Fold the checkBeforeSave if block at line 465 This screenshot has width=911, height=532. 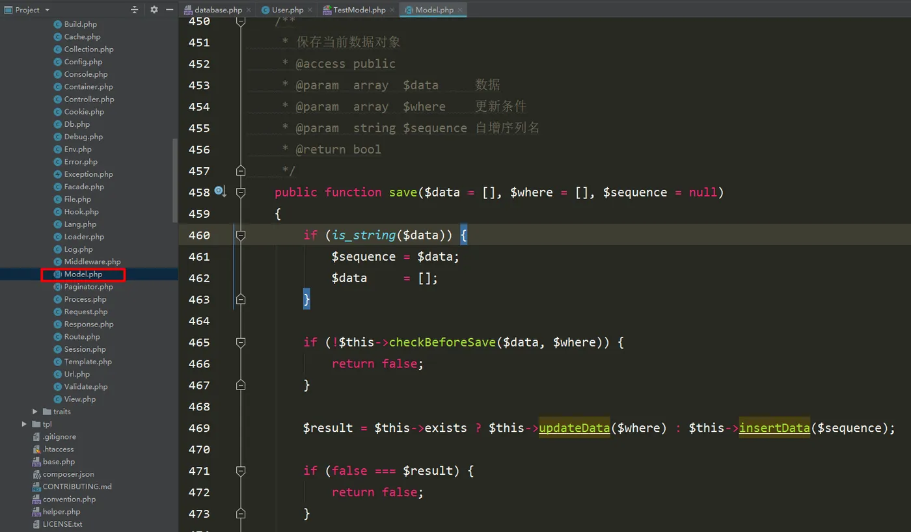coord(241,342)
